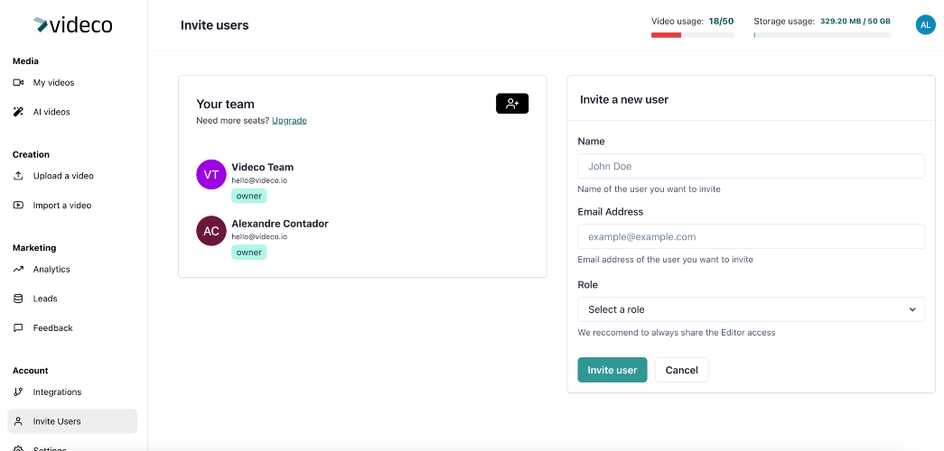Focus the Email Address field
Image resolution: width=944 pixels, height=451 pixels.
751,236
